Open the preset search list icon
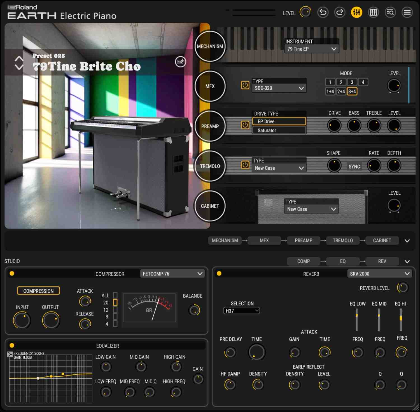Screen dimensions: 420x412 click(390, 12)
